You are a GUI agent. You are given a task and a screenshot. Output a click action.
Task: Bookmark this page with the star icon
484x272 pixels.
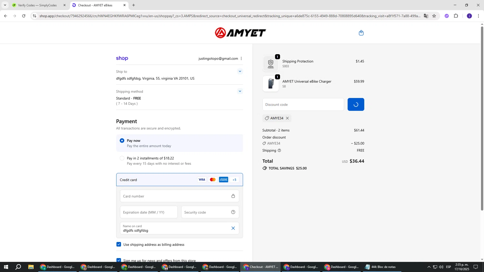(x=434, y=16)
